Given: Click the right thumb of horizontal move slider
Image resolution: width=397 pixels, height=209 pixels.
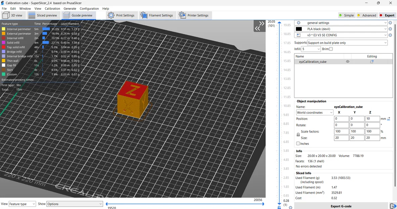Looking at the screenshot, I should pos(263,204).
